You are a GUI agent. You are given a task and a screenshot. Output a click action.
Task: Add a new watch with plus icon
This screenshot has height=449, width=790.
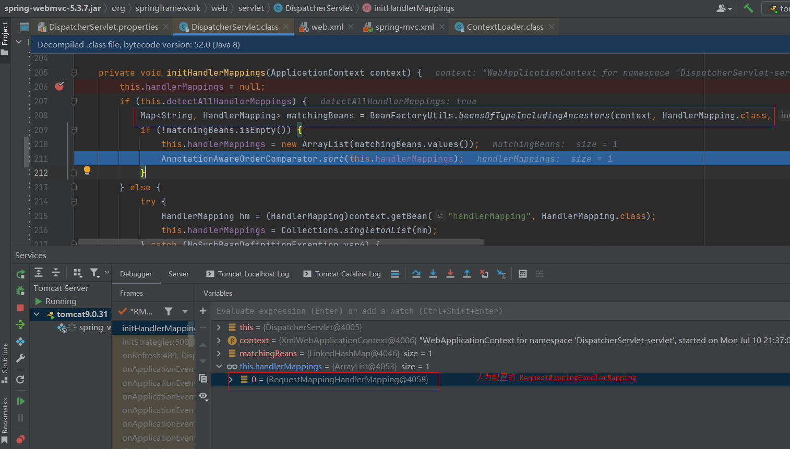tap(203, 311)
